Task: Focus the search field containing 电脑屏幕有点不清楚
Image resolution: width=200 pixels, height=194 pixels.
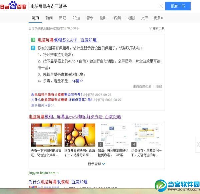Action: (x=97, y=6)
